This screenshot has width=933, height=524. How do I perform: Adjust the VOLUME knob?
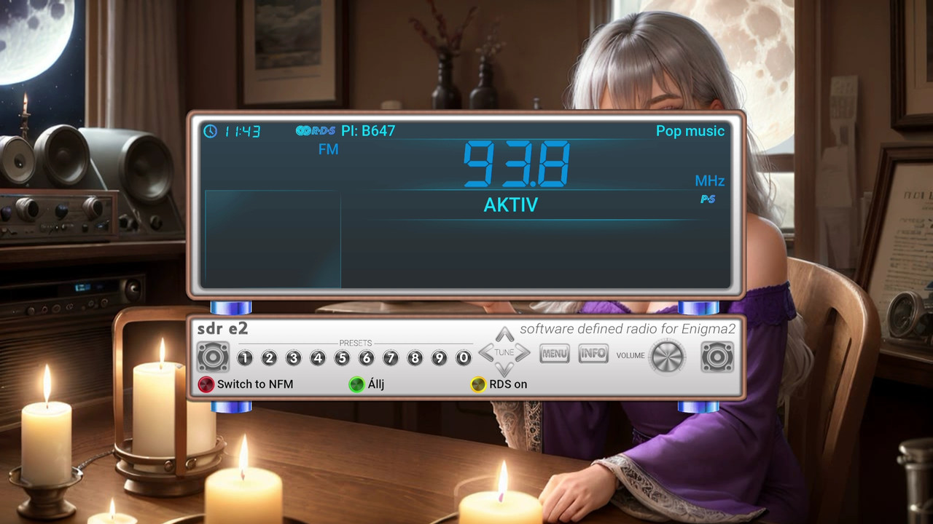coord(668,357)
